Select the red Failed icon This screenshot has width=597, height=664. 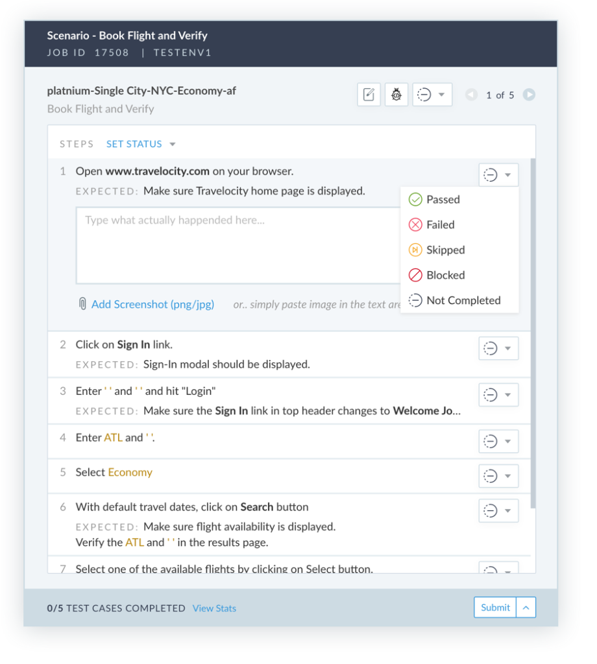[x=416, y=224]
